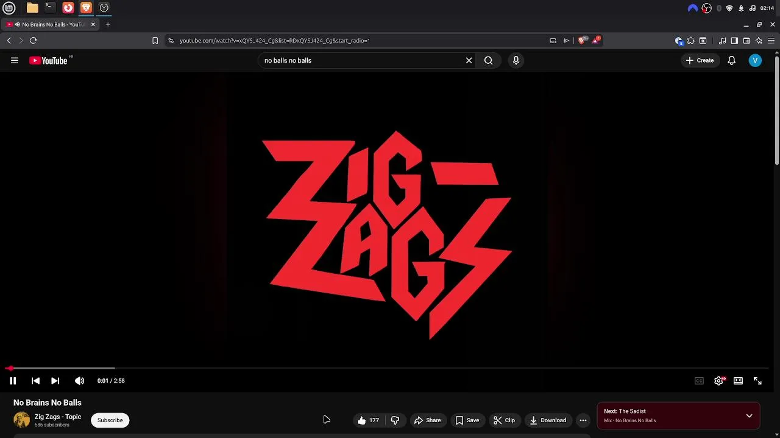Screen dimensions: 780x438
Task: Clear the YouTube search query
Action: click(x=469, y=60)
